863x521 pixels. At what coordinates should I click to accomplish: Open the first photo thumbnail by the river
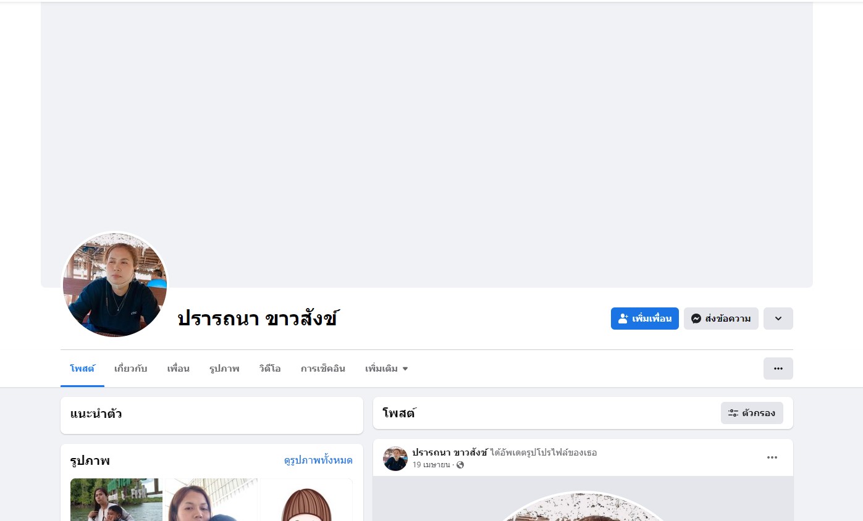coord(117,499)
